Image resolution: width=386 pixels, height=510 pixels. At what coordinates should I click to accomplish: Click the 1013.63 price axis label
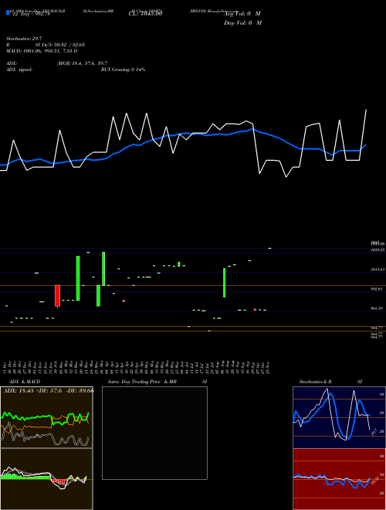pyautogui.click(x=378, y=270)
